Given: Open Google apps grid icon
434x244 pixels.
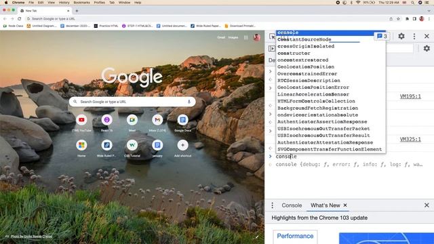Looking at the screenshot, I should 245,37.
